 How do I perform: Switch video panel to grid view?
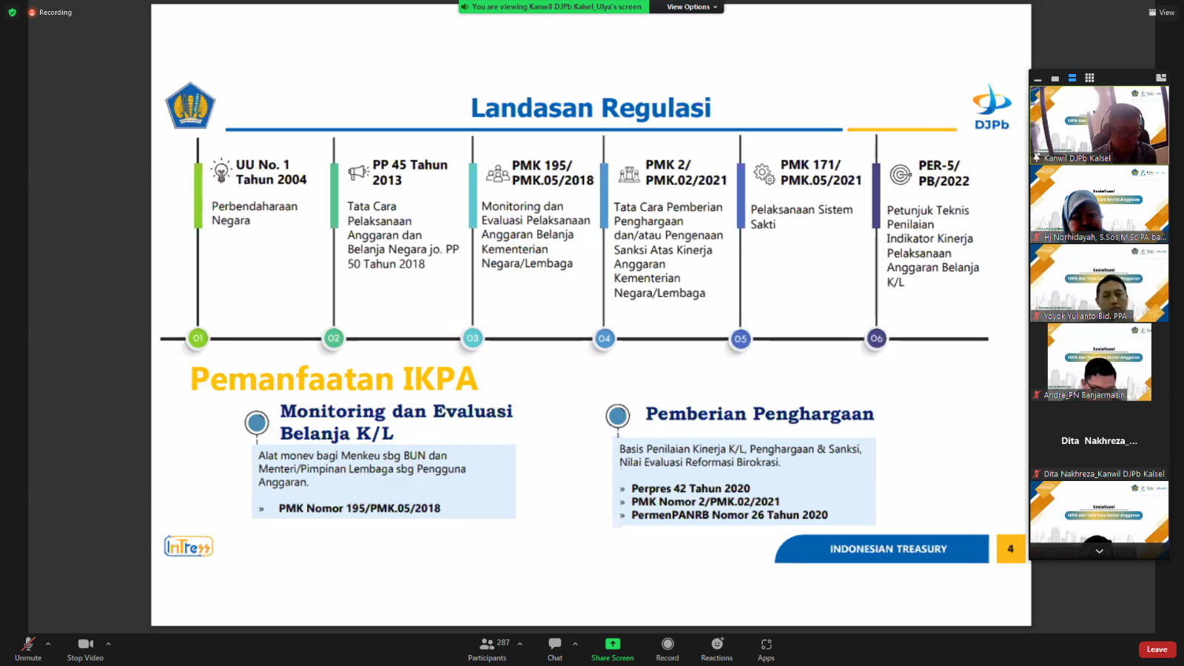point(1089,78)
